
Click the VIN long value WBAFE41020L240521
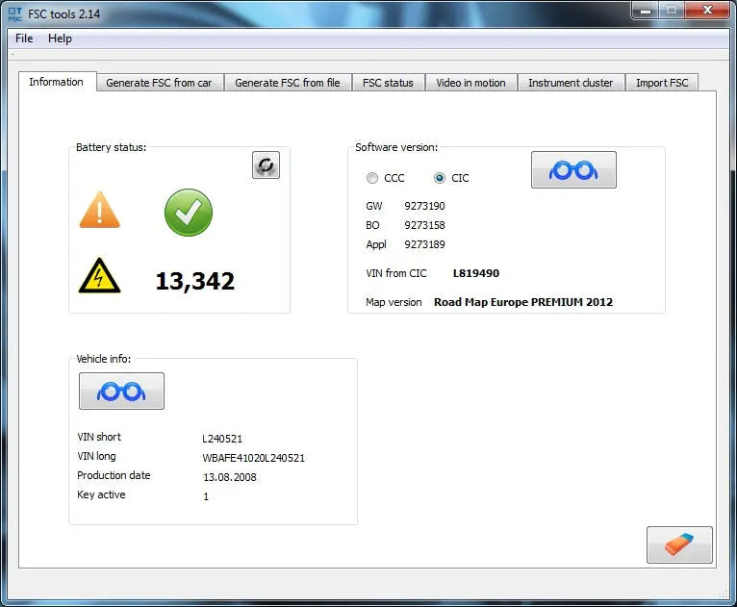254,458
